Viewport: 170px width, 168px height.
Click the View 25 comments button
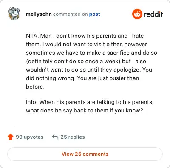click(85, 154)
